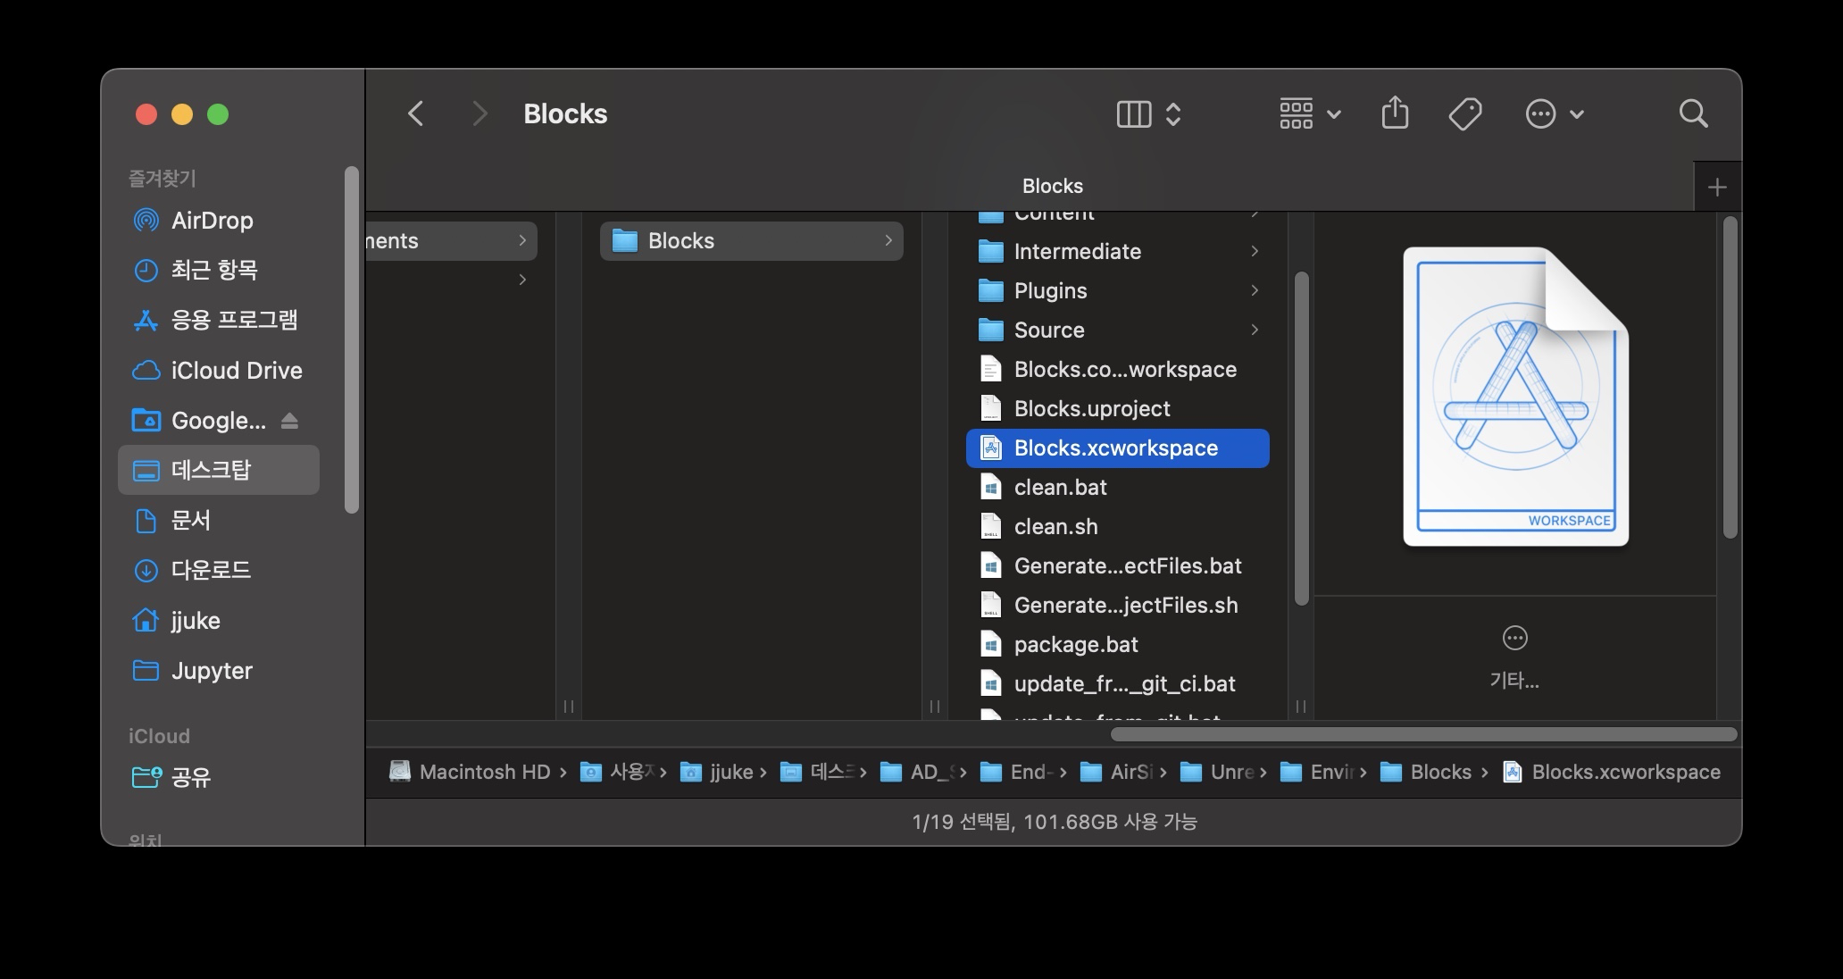Expand Plugins folder chevron
Screen dimensions: 1843x979
click(x=1255, y=290)
